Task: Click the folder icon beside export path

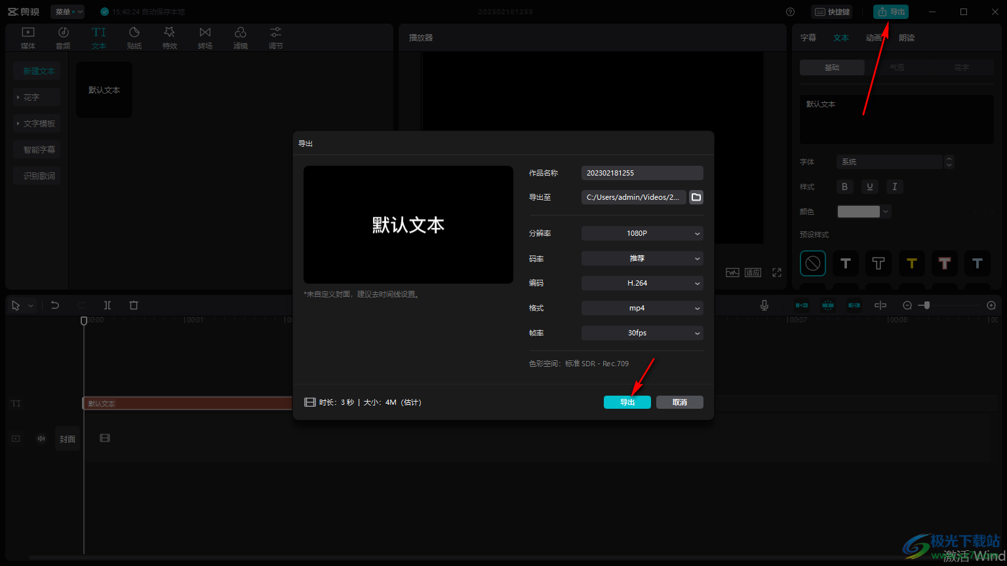Action: pos(696,197)
